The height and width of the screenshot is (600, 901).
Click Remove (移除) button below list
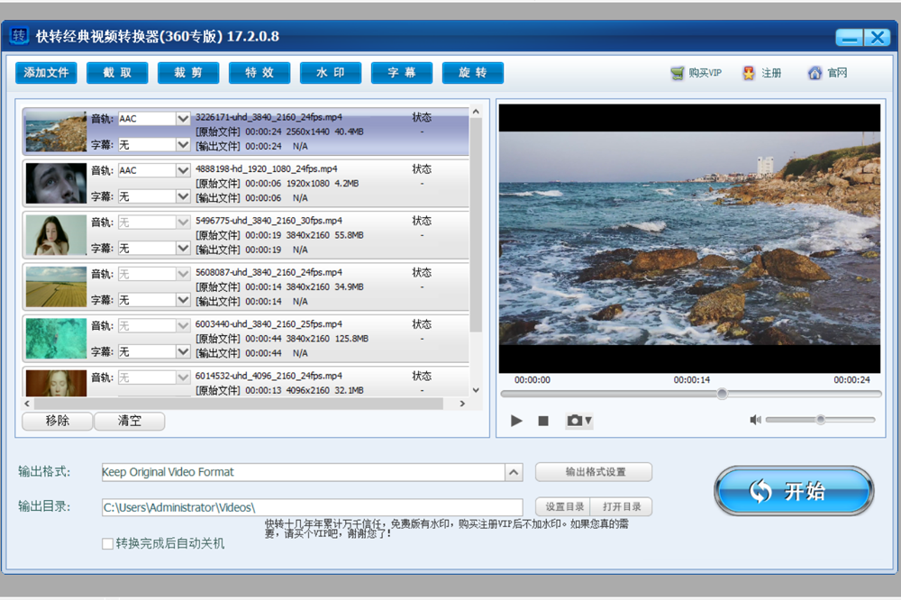[57, 421]
